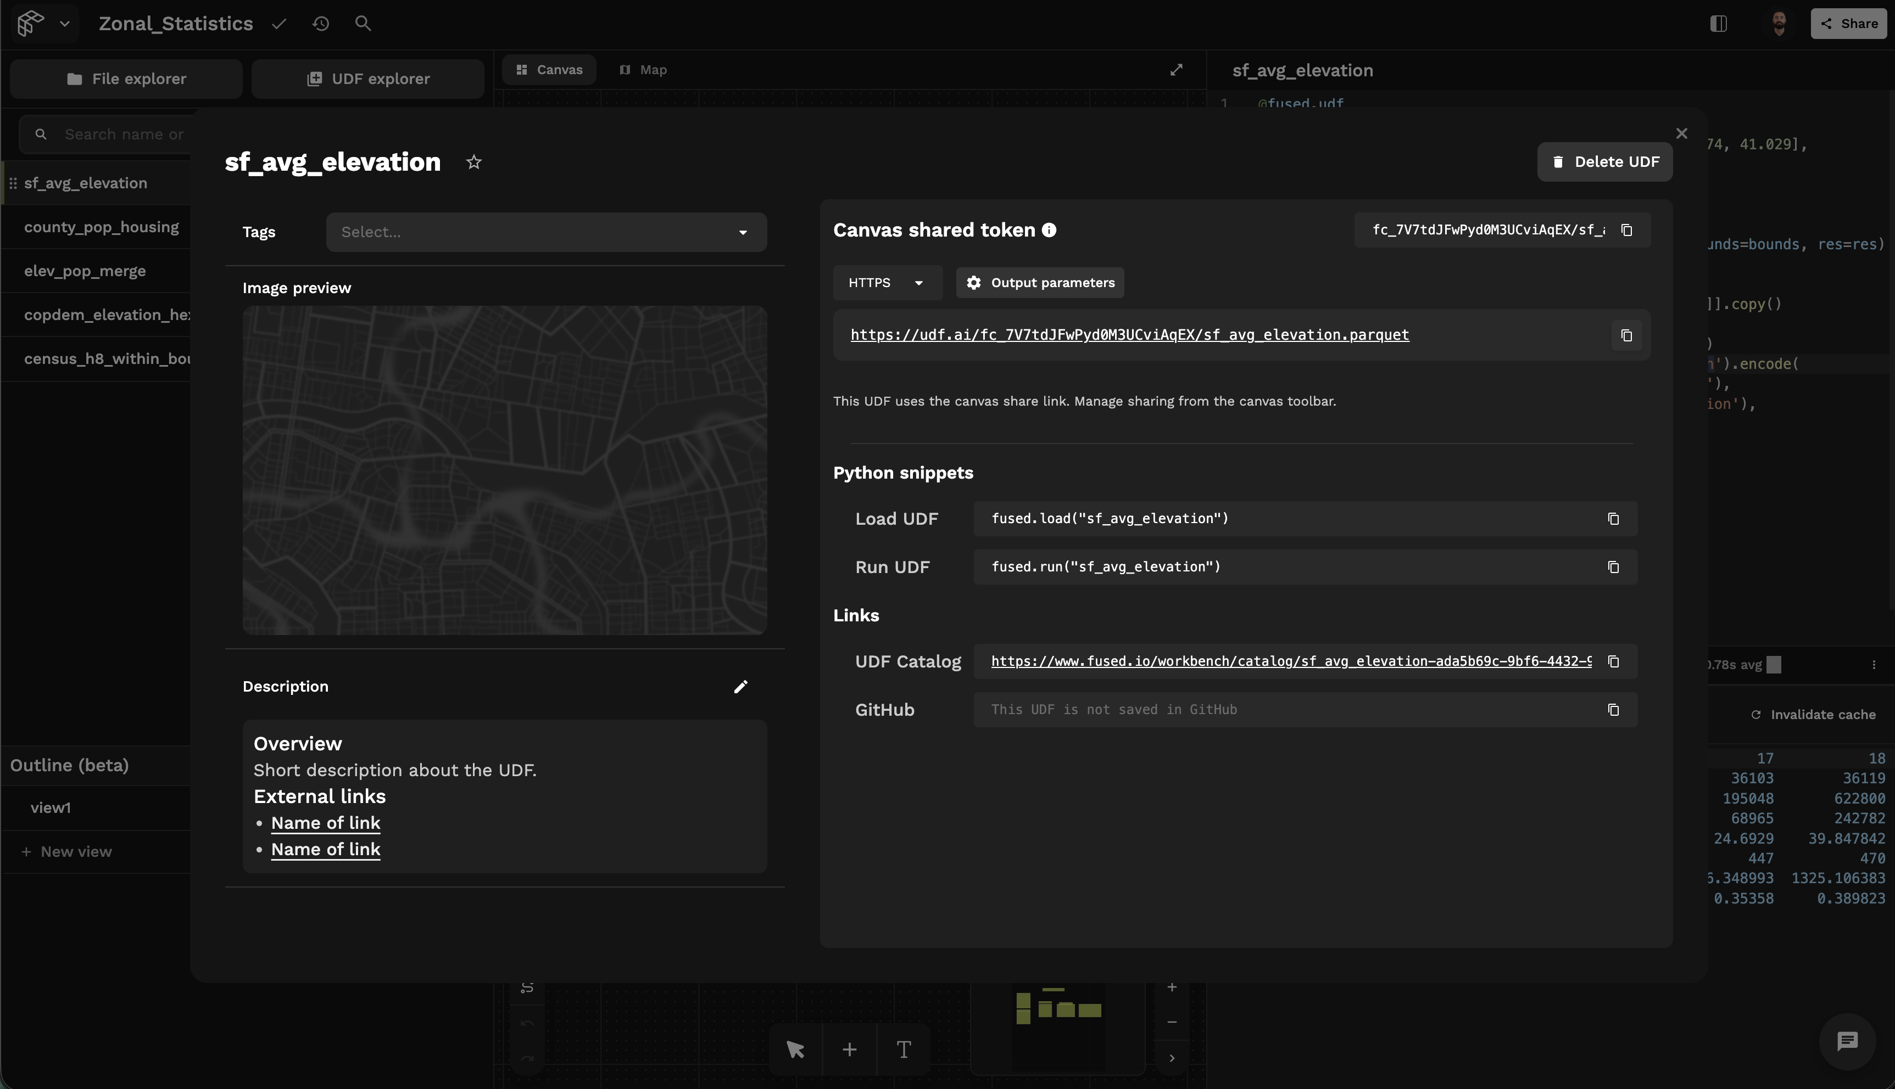Viewport: 1895px width, 1089px height.
Task: Switch to the Map tab
Action: pos(644,70)
